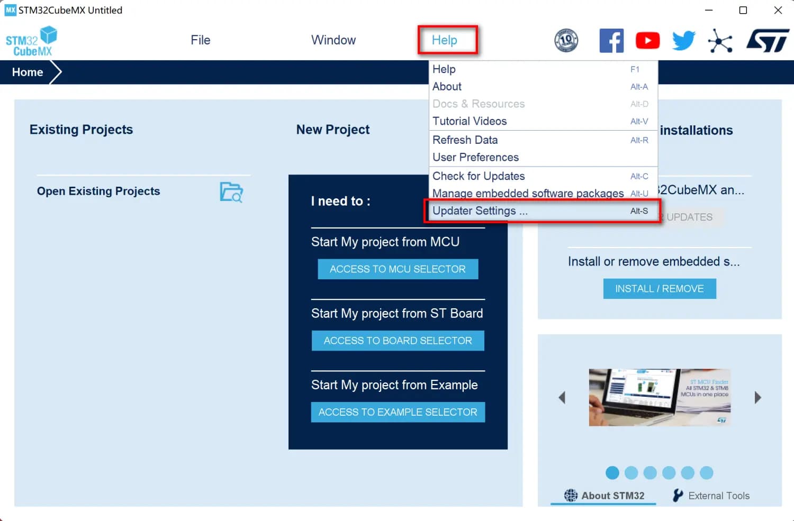Image resolution: width=794 pixels, height=521 pixels.
Task: Click Open Existing Projects label
Action: coord(98,191)
